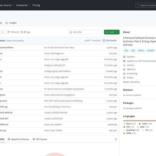This screenshot has height=156, width=156.
Task: Open commit feat(lyric): Add split_fn
Action: click(54, 65)
